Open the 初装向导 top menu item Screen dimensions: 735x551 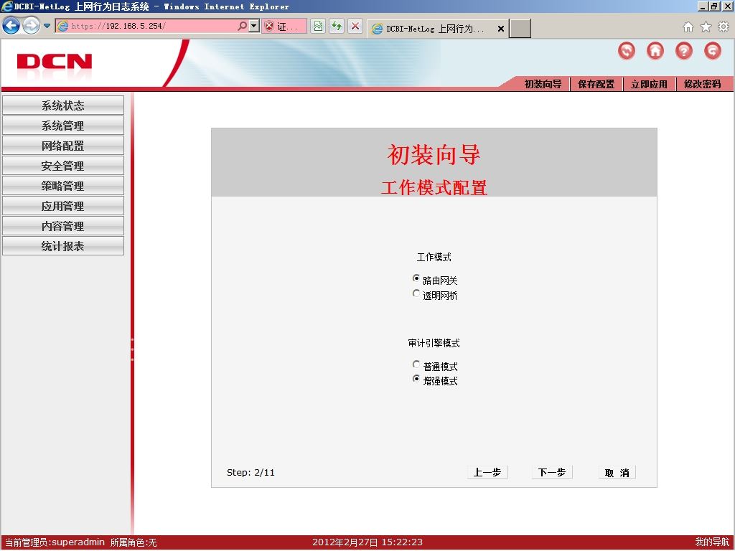(543, 84)
